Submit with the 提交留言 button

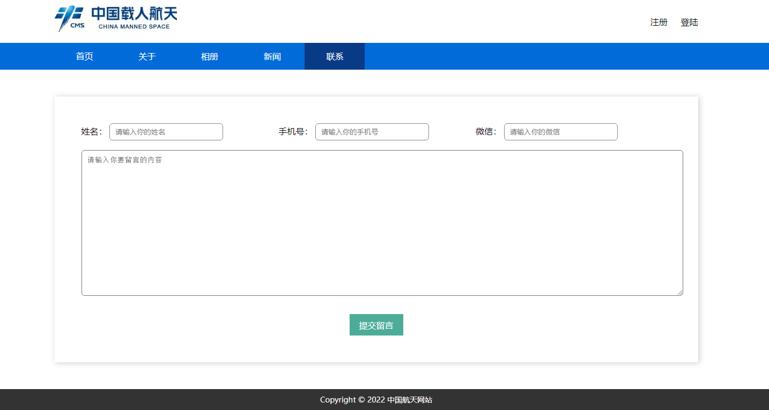(376, 325)
